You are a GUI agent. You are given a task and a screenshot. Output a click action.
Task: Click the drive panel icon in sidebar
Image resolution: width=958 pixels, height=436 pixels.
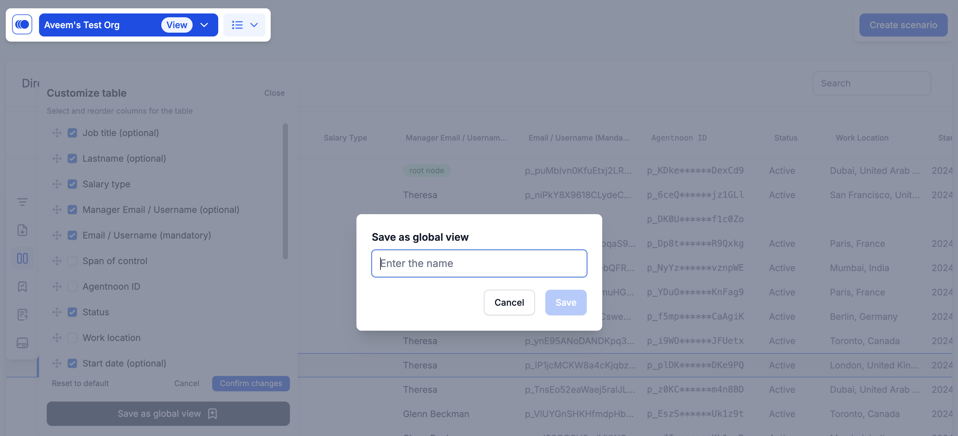tap(22, 343)
